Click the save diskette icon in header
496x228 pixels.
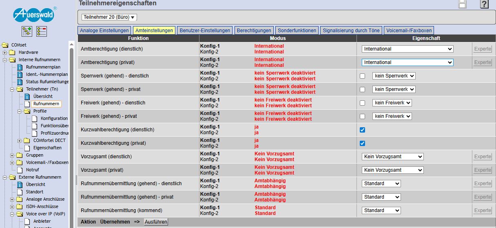coord(463,4)
